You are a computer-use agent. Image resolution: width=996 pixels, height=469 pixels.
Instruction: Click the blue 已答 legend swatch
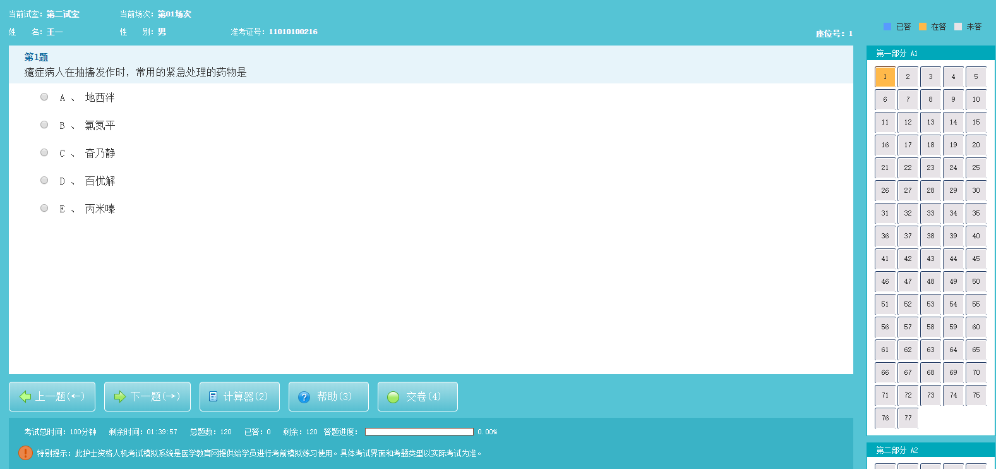[x=887, y=27]
